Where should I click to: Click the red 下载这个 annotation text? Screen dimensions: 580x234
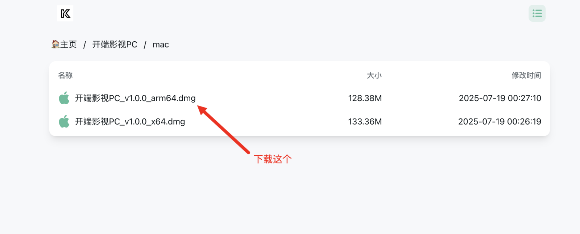tap(273, 159)
